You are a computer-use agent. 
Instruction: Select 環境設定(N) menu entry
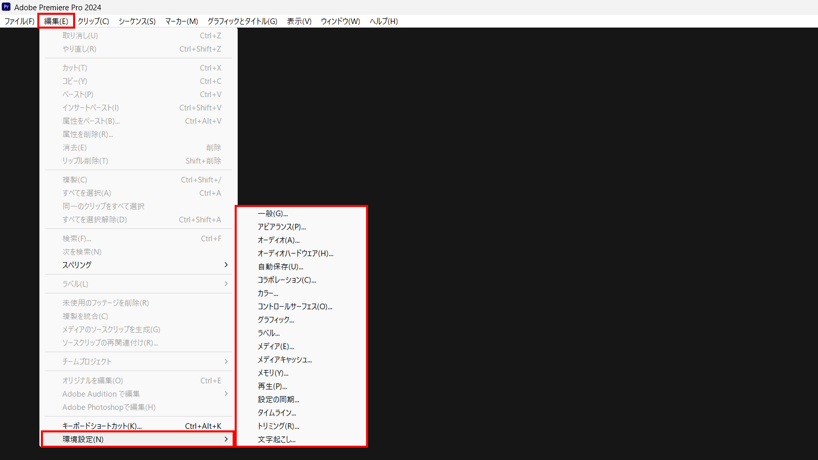click(x=138, y=439)
